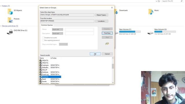185x104 pixels.
Task: Click OK in Select Users or Groups
Action: (x=95, y=54)
